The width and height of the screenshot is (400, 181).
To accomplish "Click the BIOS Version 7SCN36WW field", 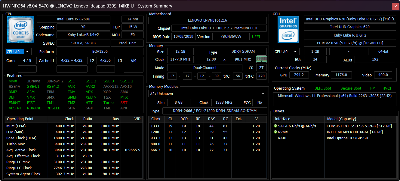I will [231, 37].
